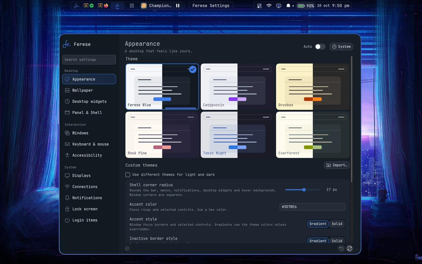
Task: Open the Displays settings page
Action: (x=89, y=176)
